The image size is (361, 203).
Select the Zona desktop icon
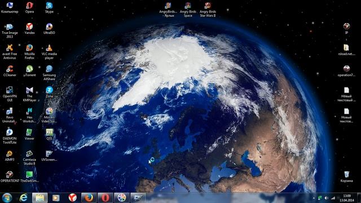(x=49, y=92)
